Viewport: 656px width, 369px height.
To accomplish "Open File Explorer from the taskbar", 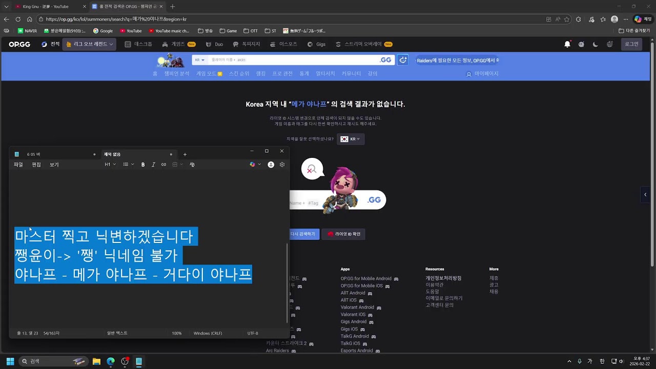I will 96,361.
